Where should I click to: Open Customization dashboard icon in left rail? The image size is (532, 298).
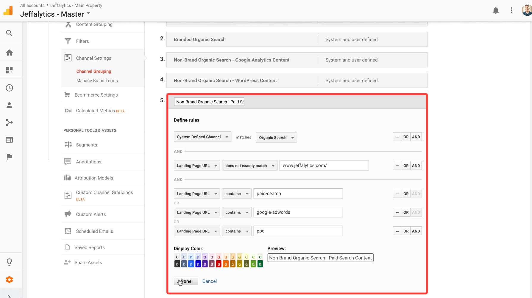tap(9, 70)
